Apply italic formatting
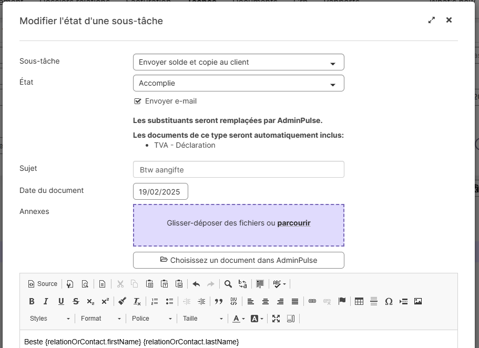This screenshot has height=348, width=479. (x=46, y=302)
